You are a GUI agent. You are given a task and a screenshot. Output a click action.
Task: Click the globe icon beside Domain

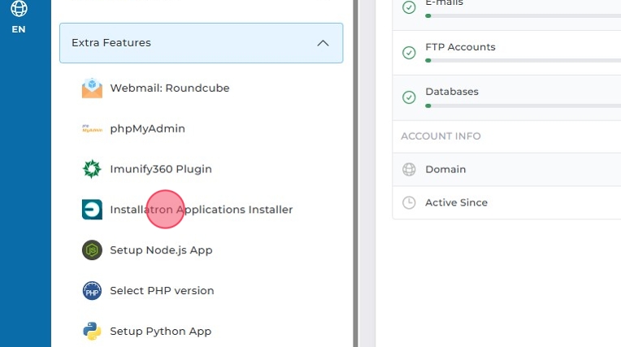[409, 170]
